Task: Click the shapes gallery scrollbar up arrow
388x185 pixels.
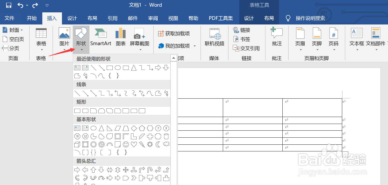Action: (x=174, y=58)
